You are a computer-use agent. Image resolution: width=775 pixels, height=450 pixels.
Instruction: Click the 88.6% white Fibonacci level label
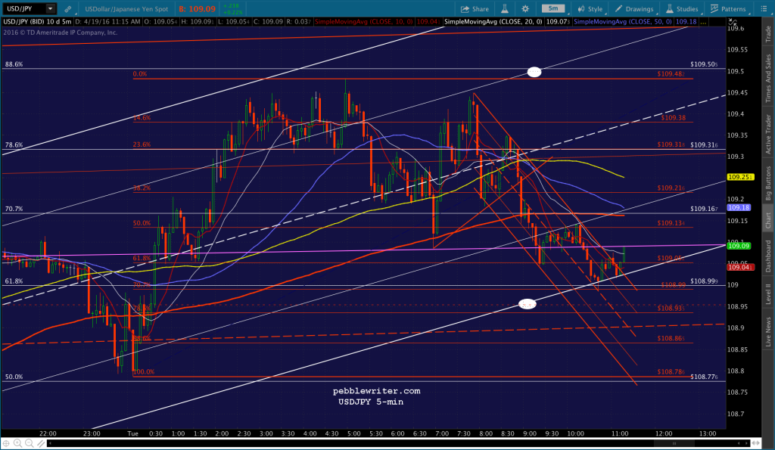(14, 64)
